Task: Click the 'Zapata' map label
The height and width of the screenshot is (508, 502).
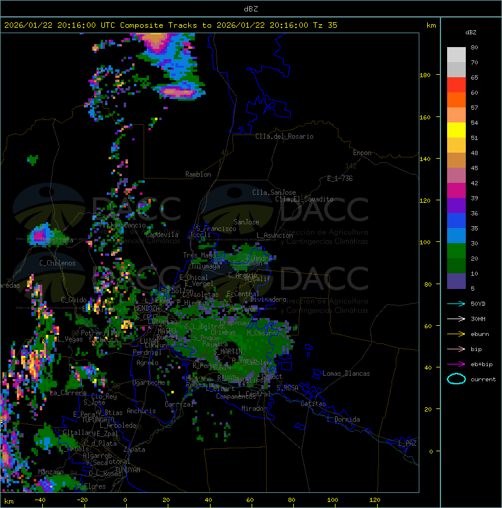Action: (134, 449)
